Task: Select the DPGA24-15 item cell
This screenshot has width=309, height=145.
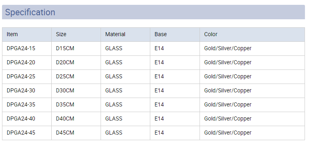Action: [27, 48]
